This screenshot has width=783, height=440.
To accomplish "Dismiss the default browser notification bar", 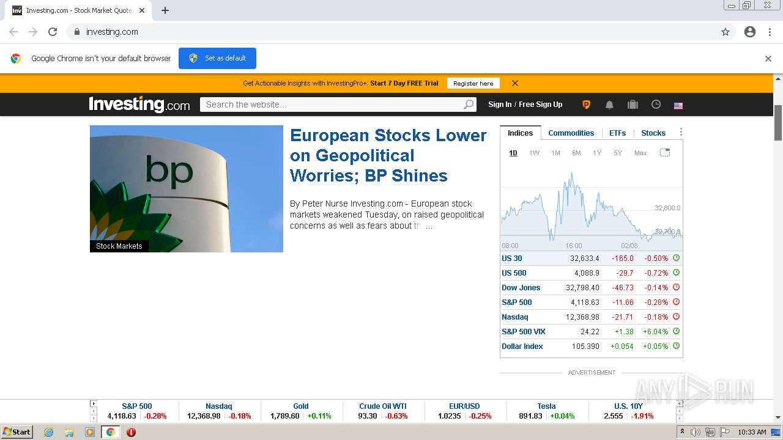I will 768,59.
